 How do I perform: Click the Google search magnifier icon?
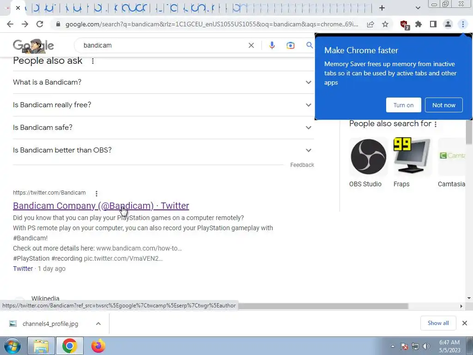tap(309, 45)
